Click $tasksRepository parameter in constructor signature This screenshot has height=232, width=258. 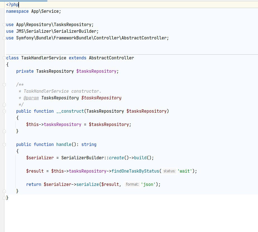(147, 111)
